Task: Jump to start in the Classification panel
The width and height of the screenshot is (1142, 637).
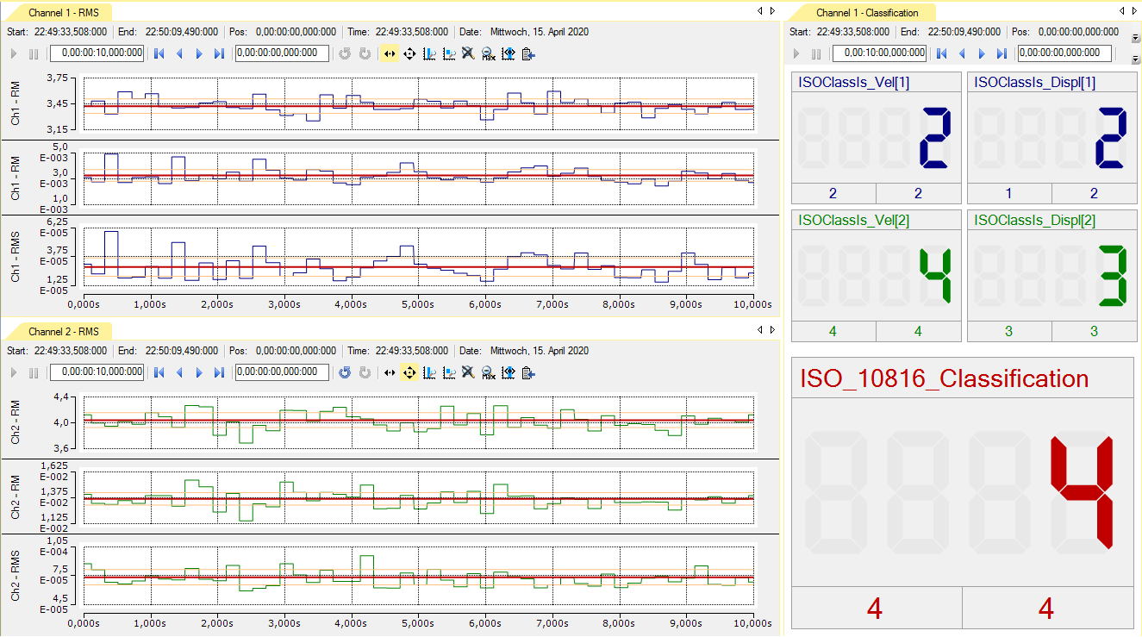Action: [942, 53]
